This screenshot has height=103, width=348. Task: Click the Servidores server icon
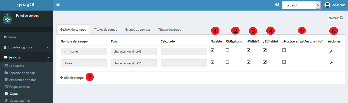click(6, 66)
